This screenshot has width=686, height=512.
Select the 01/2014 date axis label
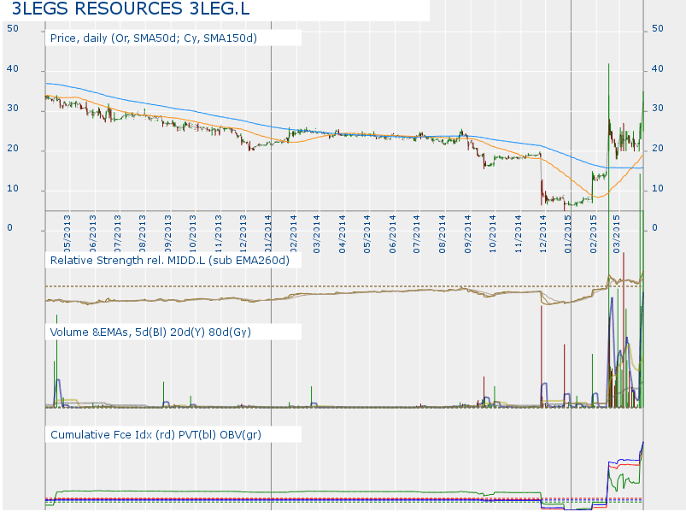pyautogui.click(x=268, y=234)
